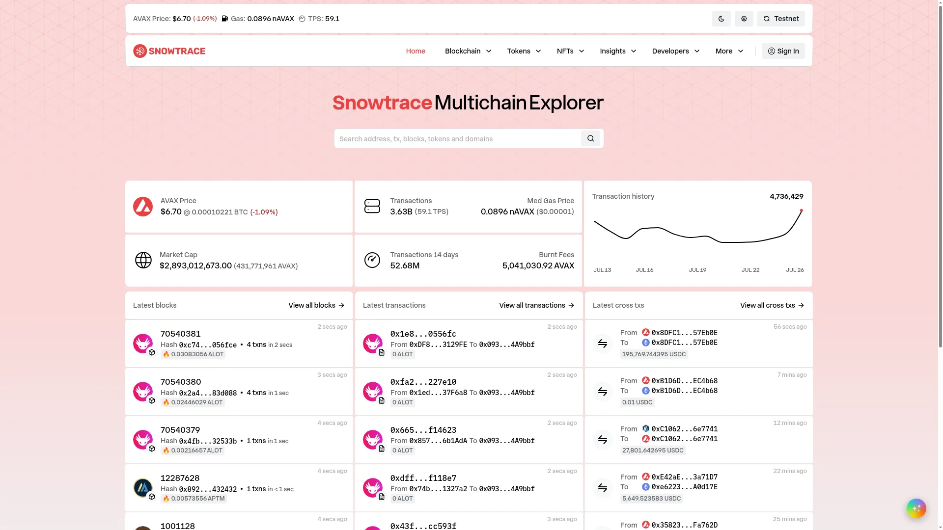Click the Avalanche AVAX Price icon
This screenshot has height=530, width=943.
click(x=143, y=207)
